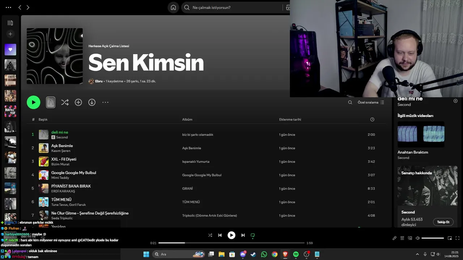463x260 pixels.
Task: Select the track 'deli mi ne'
Action: (60, 132)
